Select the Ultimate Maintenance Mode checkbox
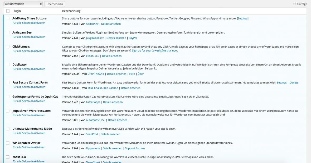 pos(8,129)
